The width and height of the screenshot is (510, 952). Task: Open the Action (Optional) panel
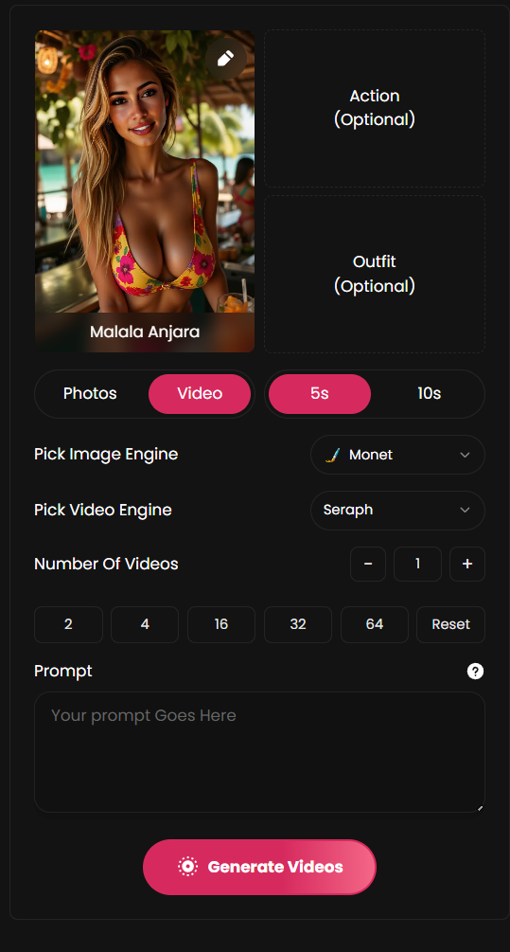pyautogui.click(x=375, y=108)
